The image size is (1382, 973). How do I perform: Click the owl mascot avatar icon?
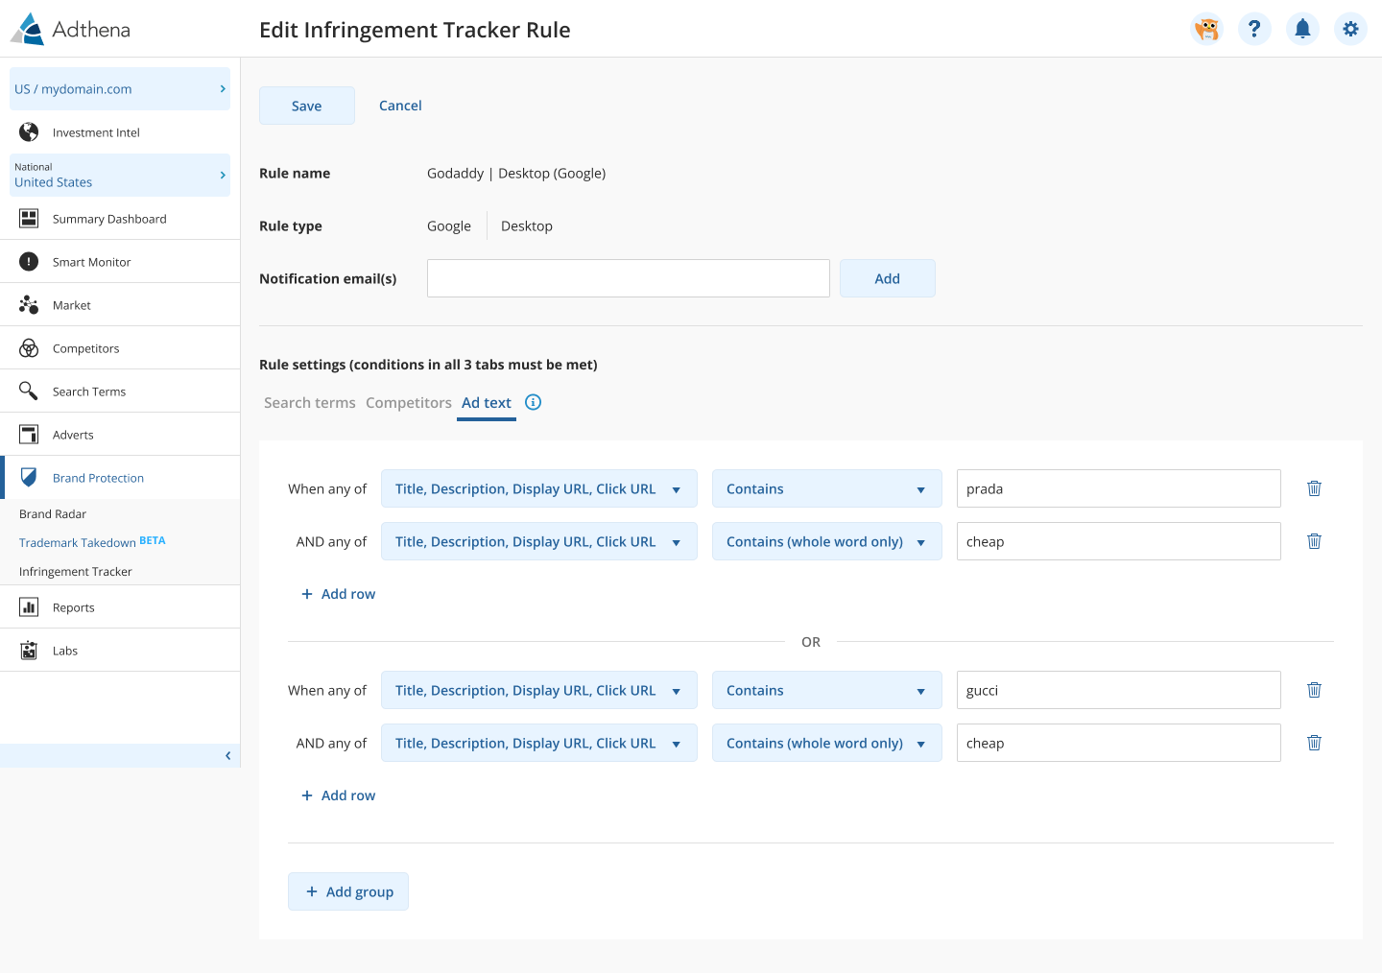1206,29
